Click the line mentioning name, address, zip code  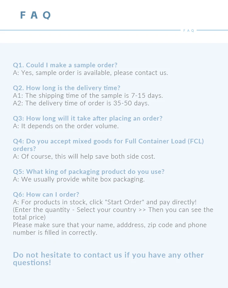click(109, 225)
